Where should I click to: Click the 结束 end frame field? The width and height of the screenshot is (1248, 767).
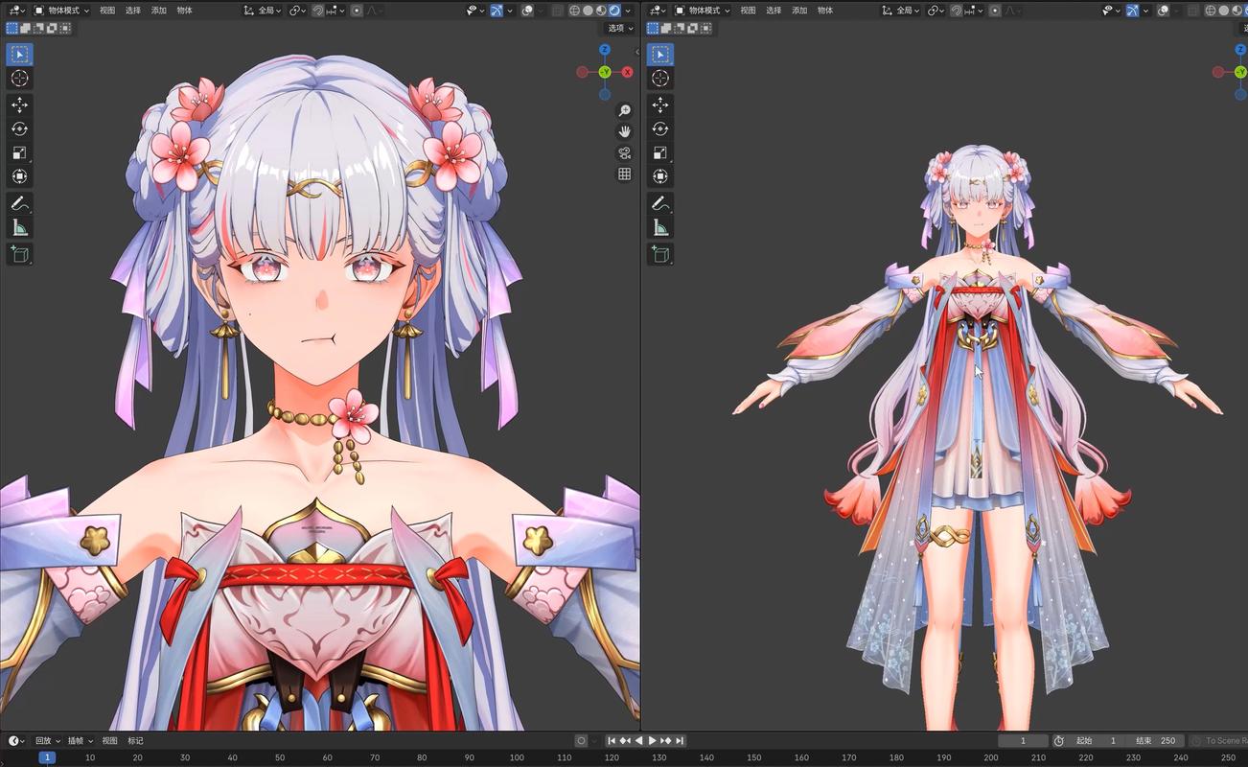click(x=1153, y=741)
